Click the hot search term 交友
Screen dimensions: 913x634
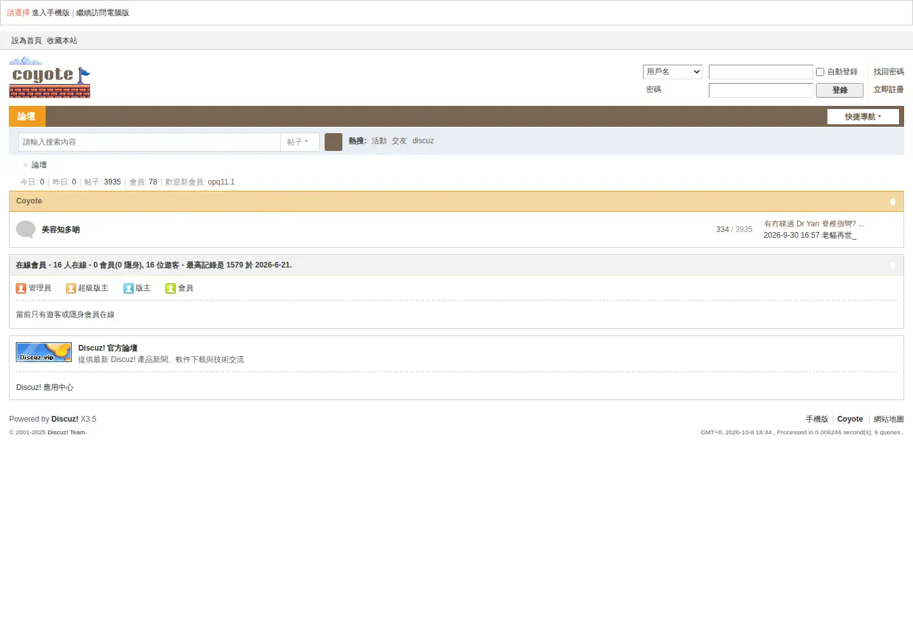click(x=399, y=141)
